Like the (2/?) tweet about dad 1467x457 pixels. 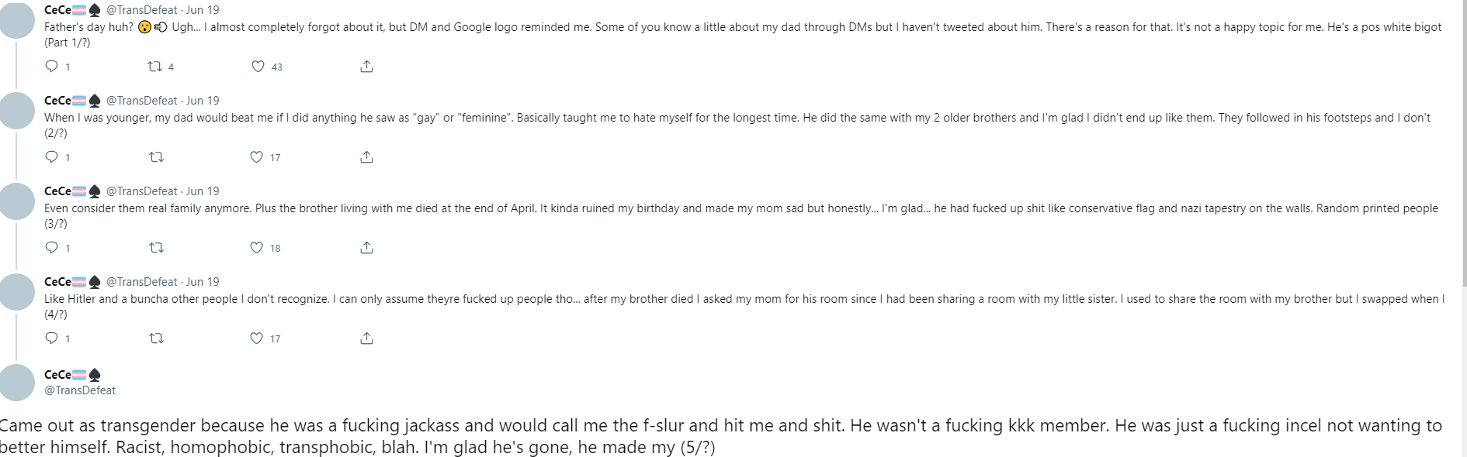(256, 157)
